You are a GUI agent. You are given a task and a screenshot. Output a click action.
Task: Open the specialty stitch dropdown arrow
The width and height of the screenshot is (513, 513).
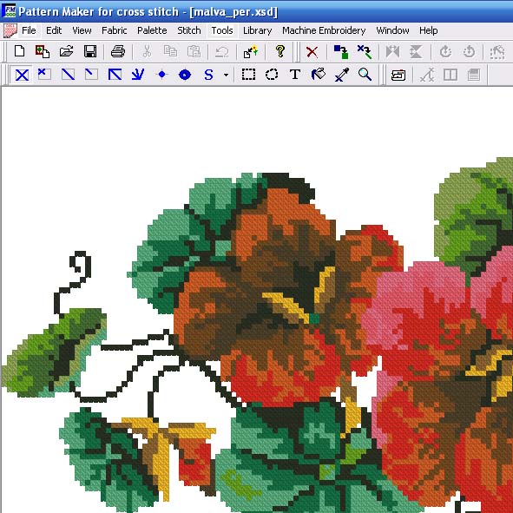226,75
